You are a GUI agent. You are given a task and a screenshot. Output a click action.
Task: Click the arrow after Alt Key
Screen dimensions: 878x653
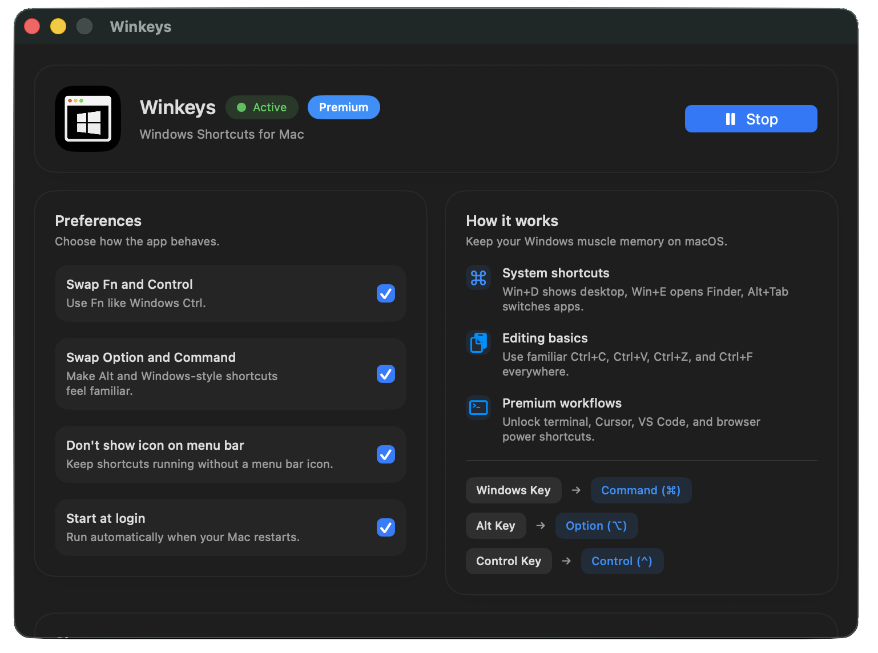tap(541, 526)
